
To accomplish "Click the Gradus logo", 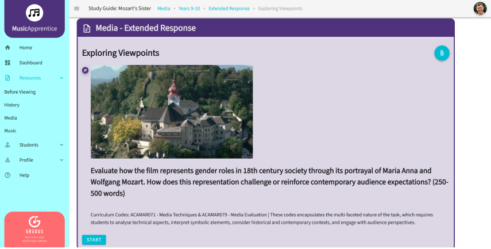I will coord(34,224).
